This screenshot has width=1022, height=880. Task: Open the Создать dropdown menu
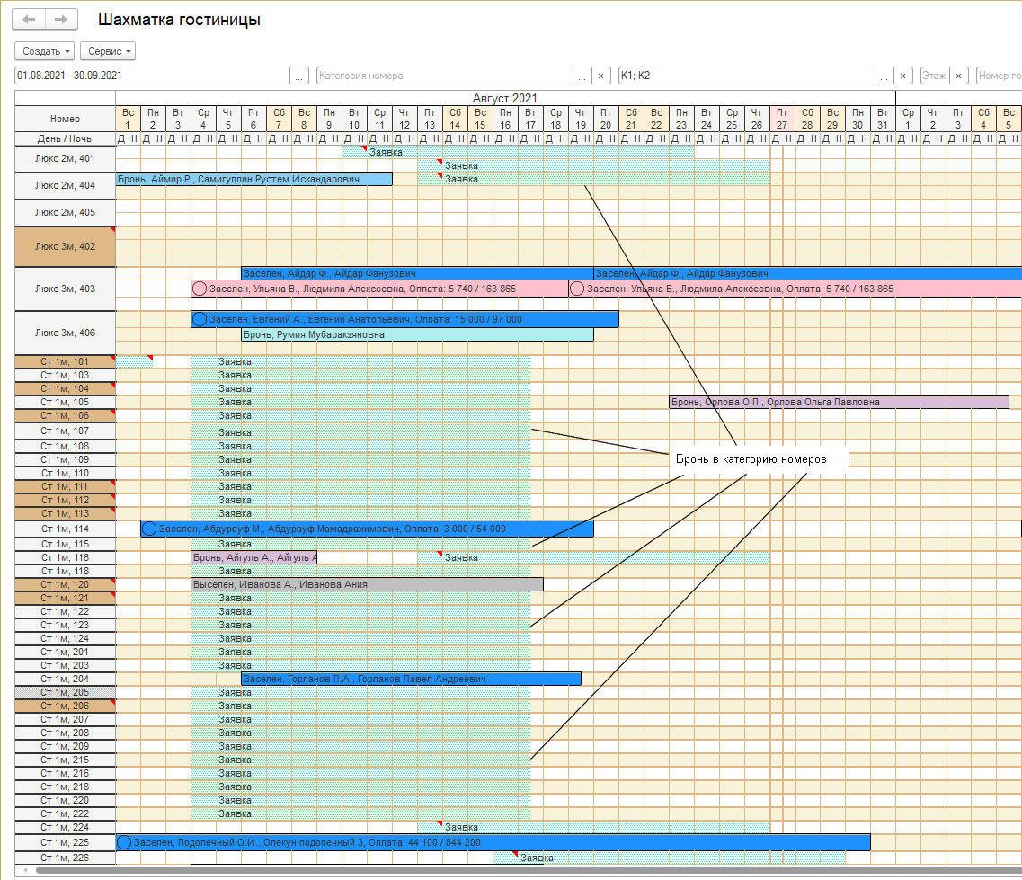pyautogui.click(x=45, y=51)
